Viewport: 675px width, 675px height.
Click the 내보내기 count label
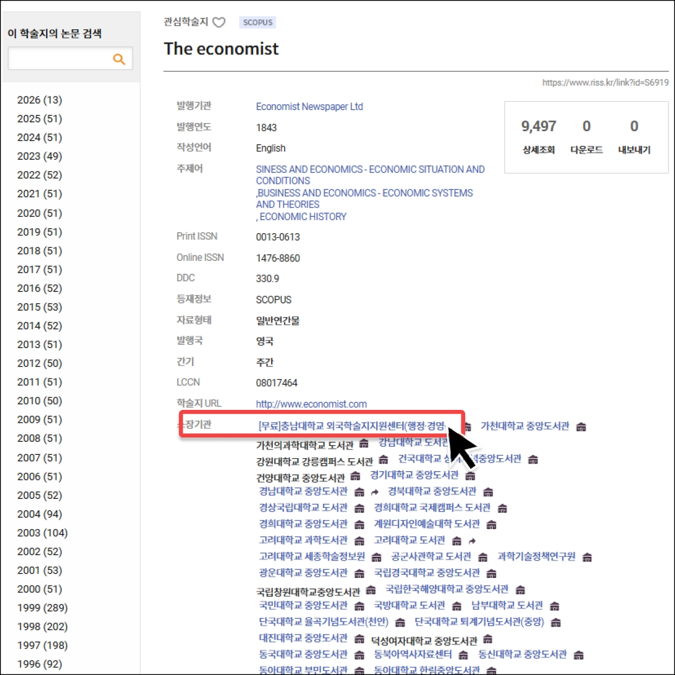[634, 150]
